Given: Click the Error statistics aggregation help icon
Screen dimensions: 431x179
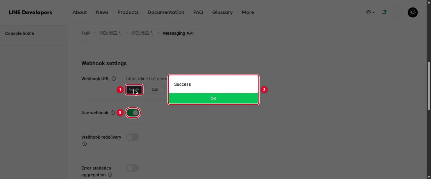Looking at the screenshot, I should pos(110,175).
